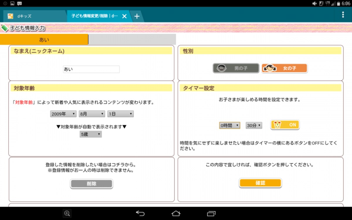Tap the message notification icon in status bar
This screenshot has height=220, width=352.
(x=19, y=3)
